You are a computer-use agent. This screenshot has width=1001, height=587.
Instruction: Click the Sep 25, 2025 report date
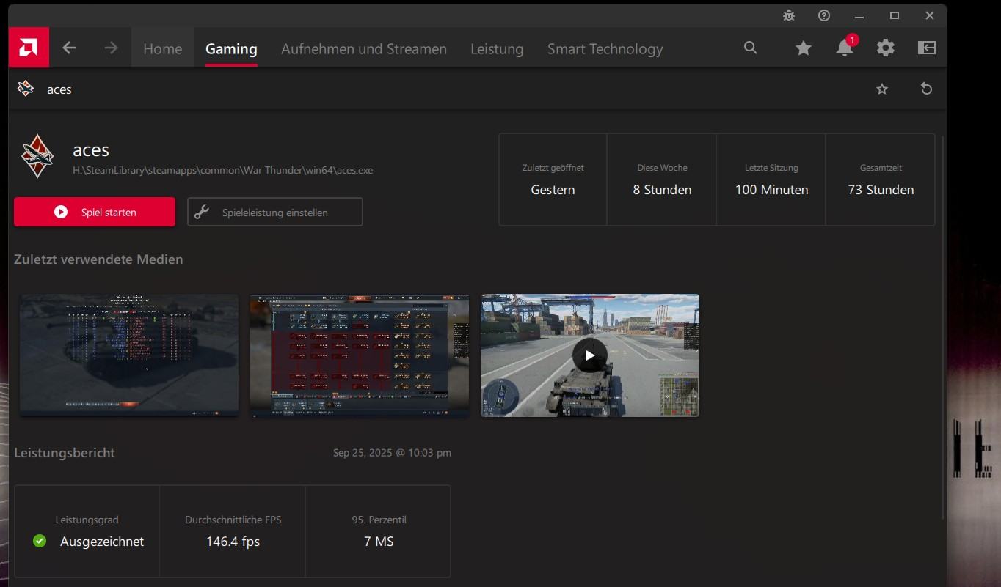tap(392, 453)
